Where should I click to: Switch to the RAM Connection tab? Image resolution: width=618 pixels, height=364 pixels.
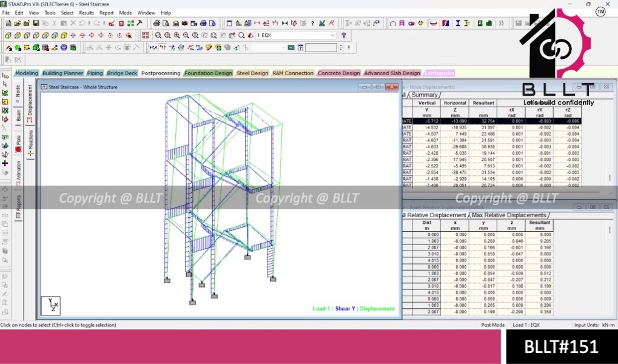tap(294, 73)
